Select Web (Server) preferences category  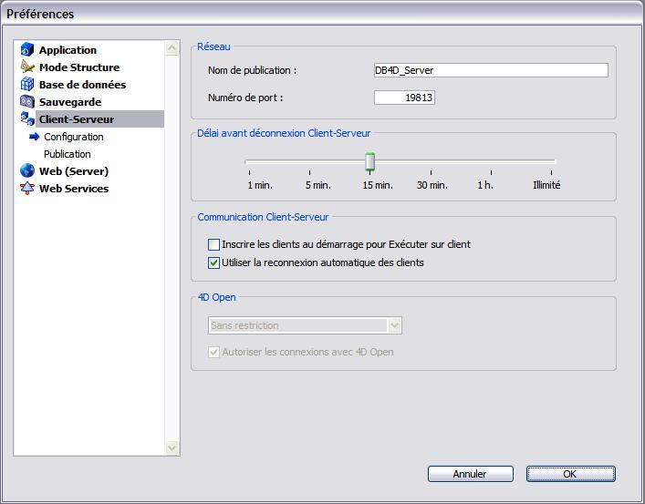coord(74,171)
